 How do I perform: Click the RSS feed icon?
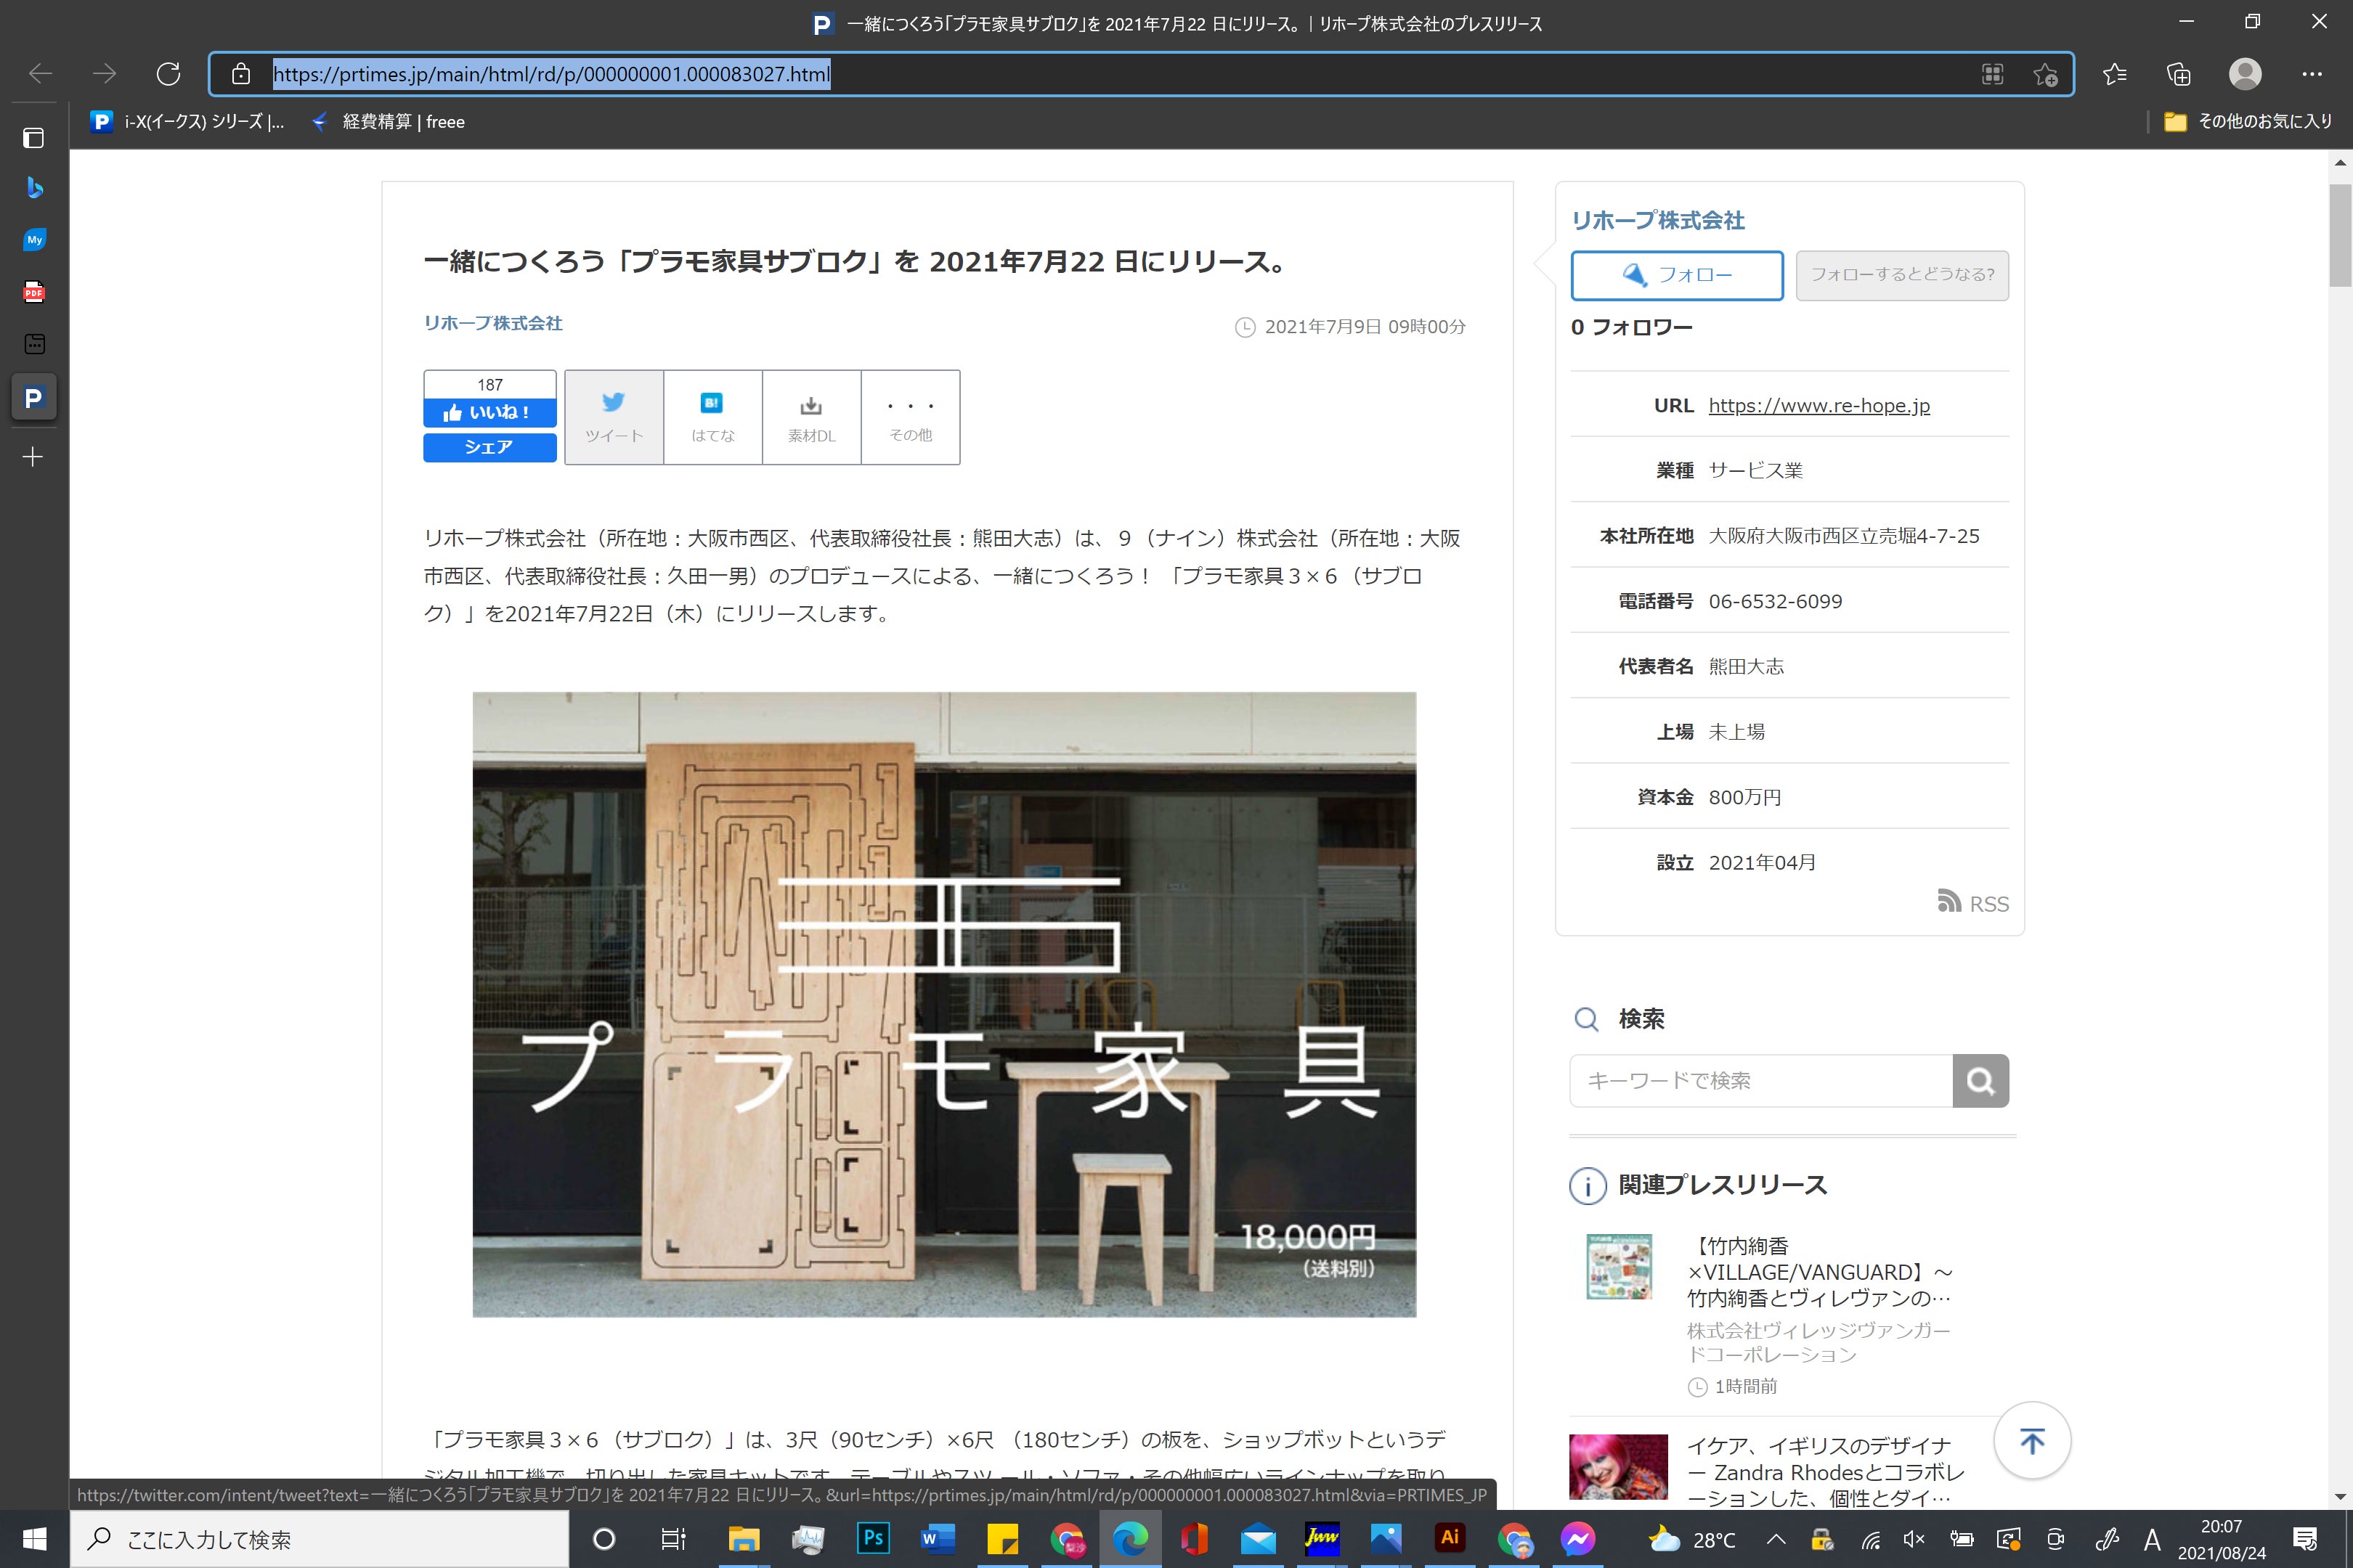1948,902
